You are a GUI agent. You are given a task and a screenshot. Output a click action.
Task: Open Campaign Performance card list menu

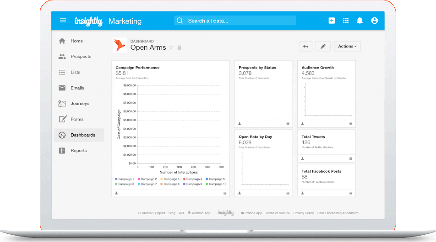tap(225, 193)
